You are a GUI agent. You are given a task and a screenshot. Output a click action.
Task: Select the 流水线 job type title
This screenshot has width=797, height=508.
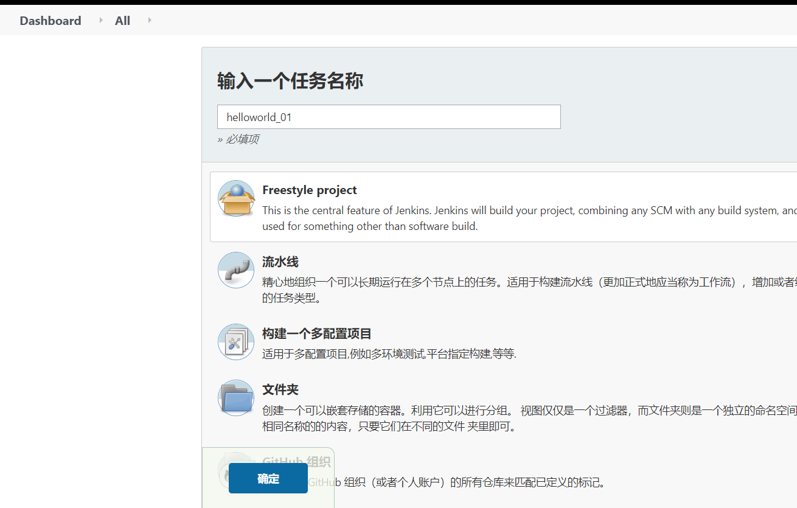tap(280, 262)
